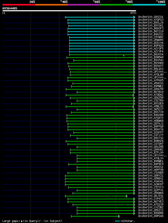Image resolution: width=168 pixels, height=223 pixels.
Task: Select the UniRef100_Q8RYZ1 label
Action: point(151,176)
